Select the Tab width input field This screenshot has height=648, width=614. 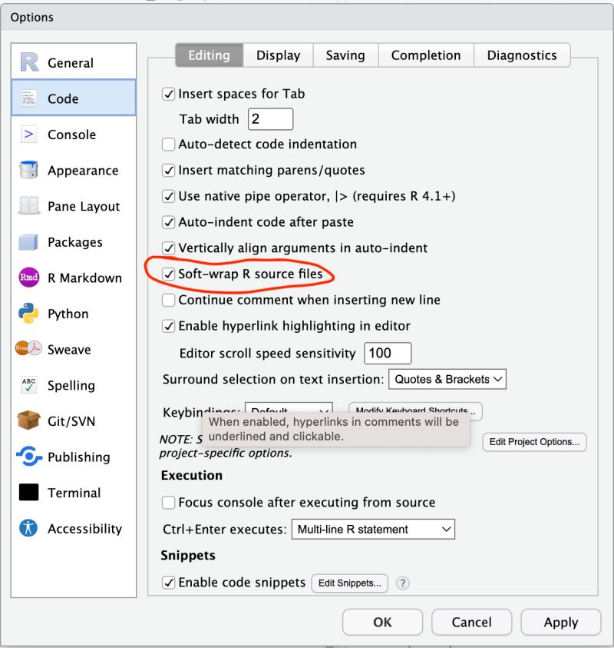pos(270,118)
